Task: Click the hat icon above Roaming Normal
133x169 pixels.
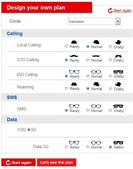Action: [96, 84]
